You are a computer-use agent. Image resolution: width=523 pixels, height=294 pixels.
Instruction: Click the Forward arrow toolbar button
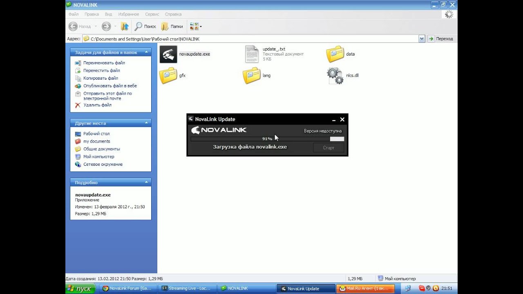point(106,27)
